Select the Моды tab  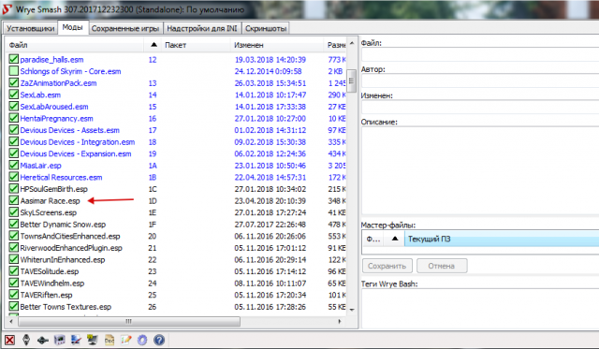point(73,27)
